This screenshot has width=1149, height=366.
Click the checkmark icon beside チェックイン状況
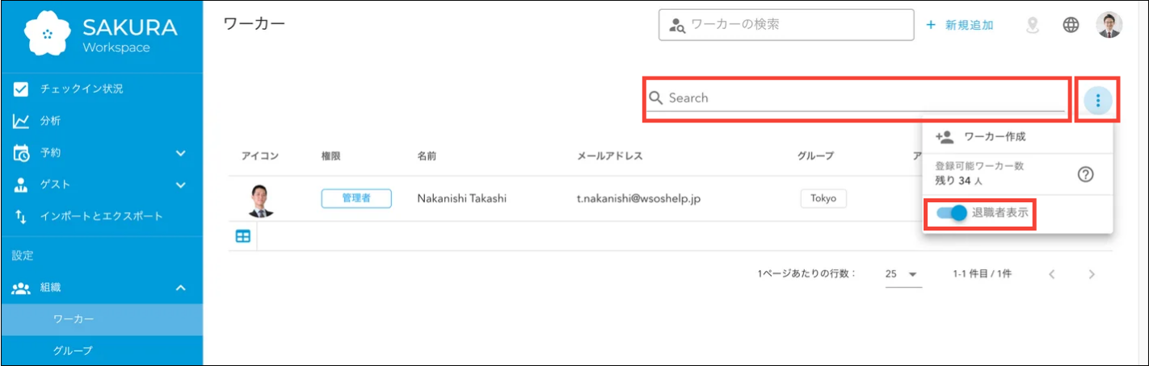[21, 89]
